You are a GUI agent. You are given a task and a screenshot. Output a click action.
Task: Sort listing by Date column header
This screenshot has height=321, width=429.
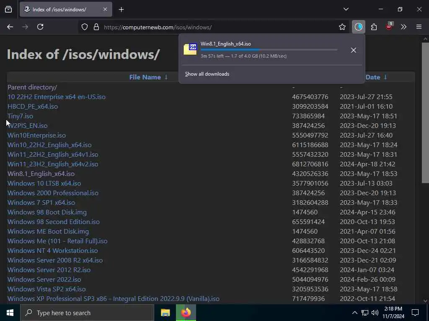pos(372,77)
